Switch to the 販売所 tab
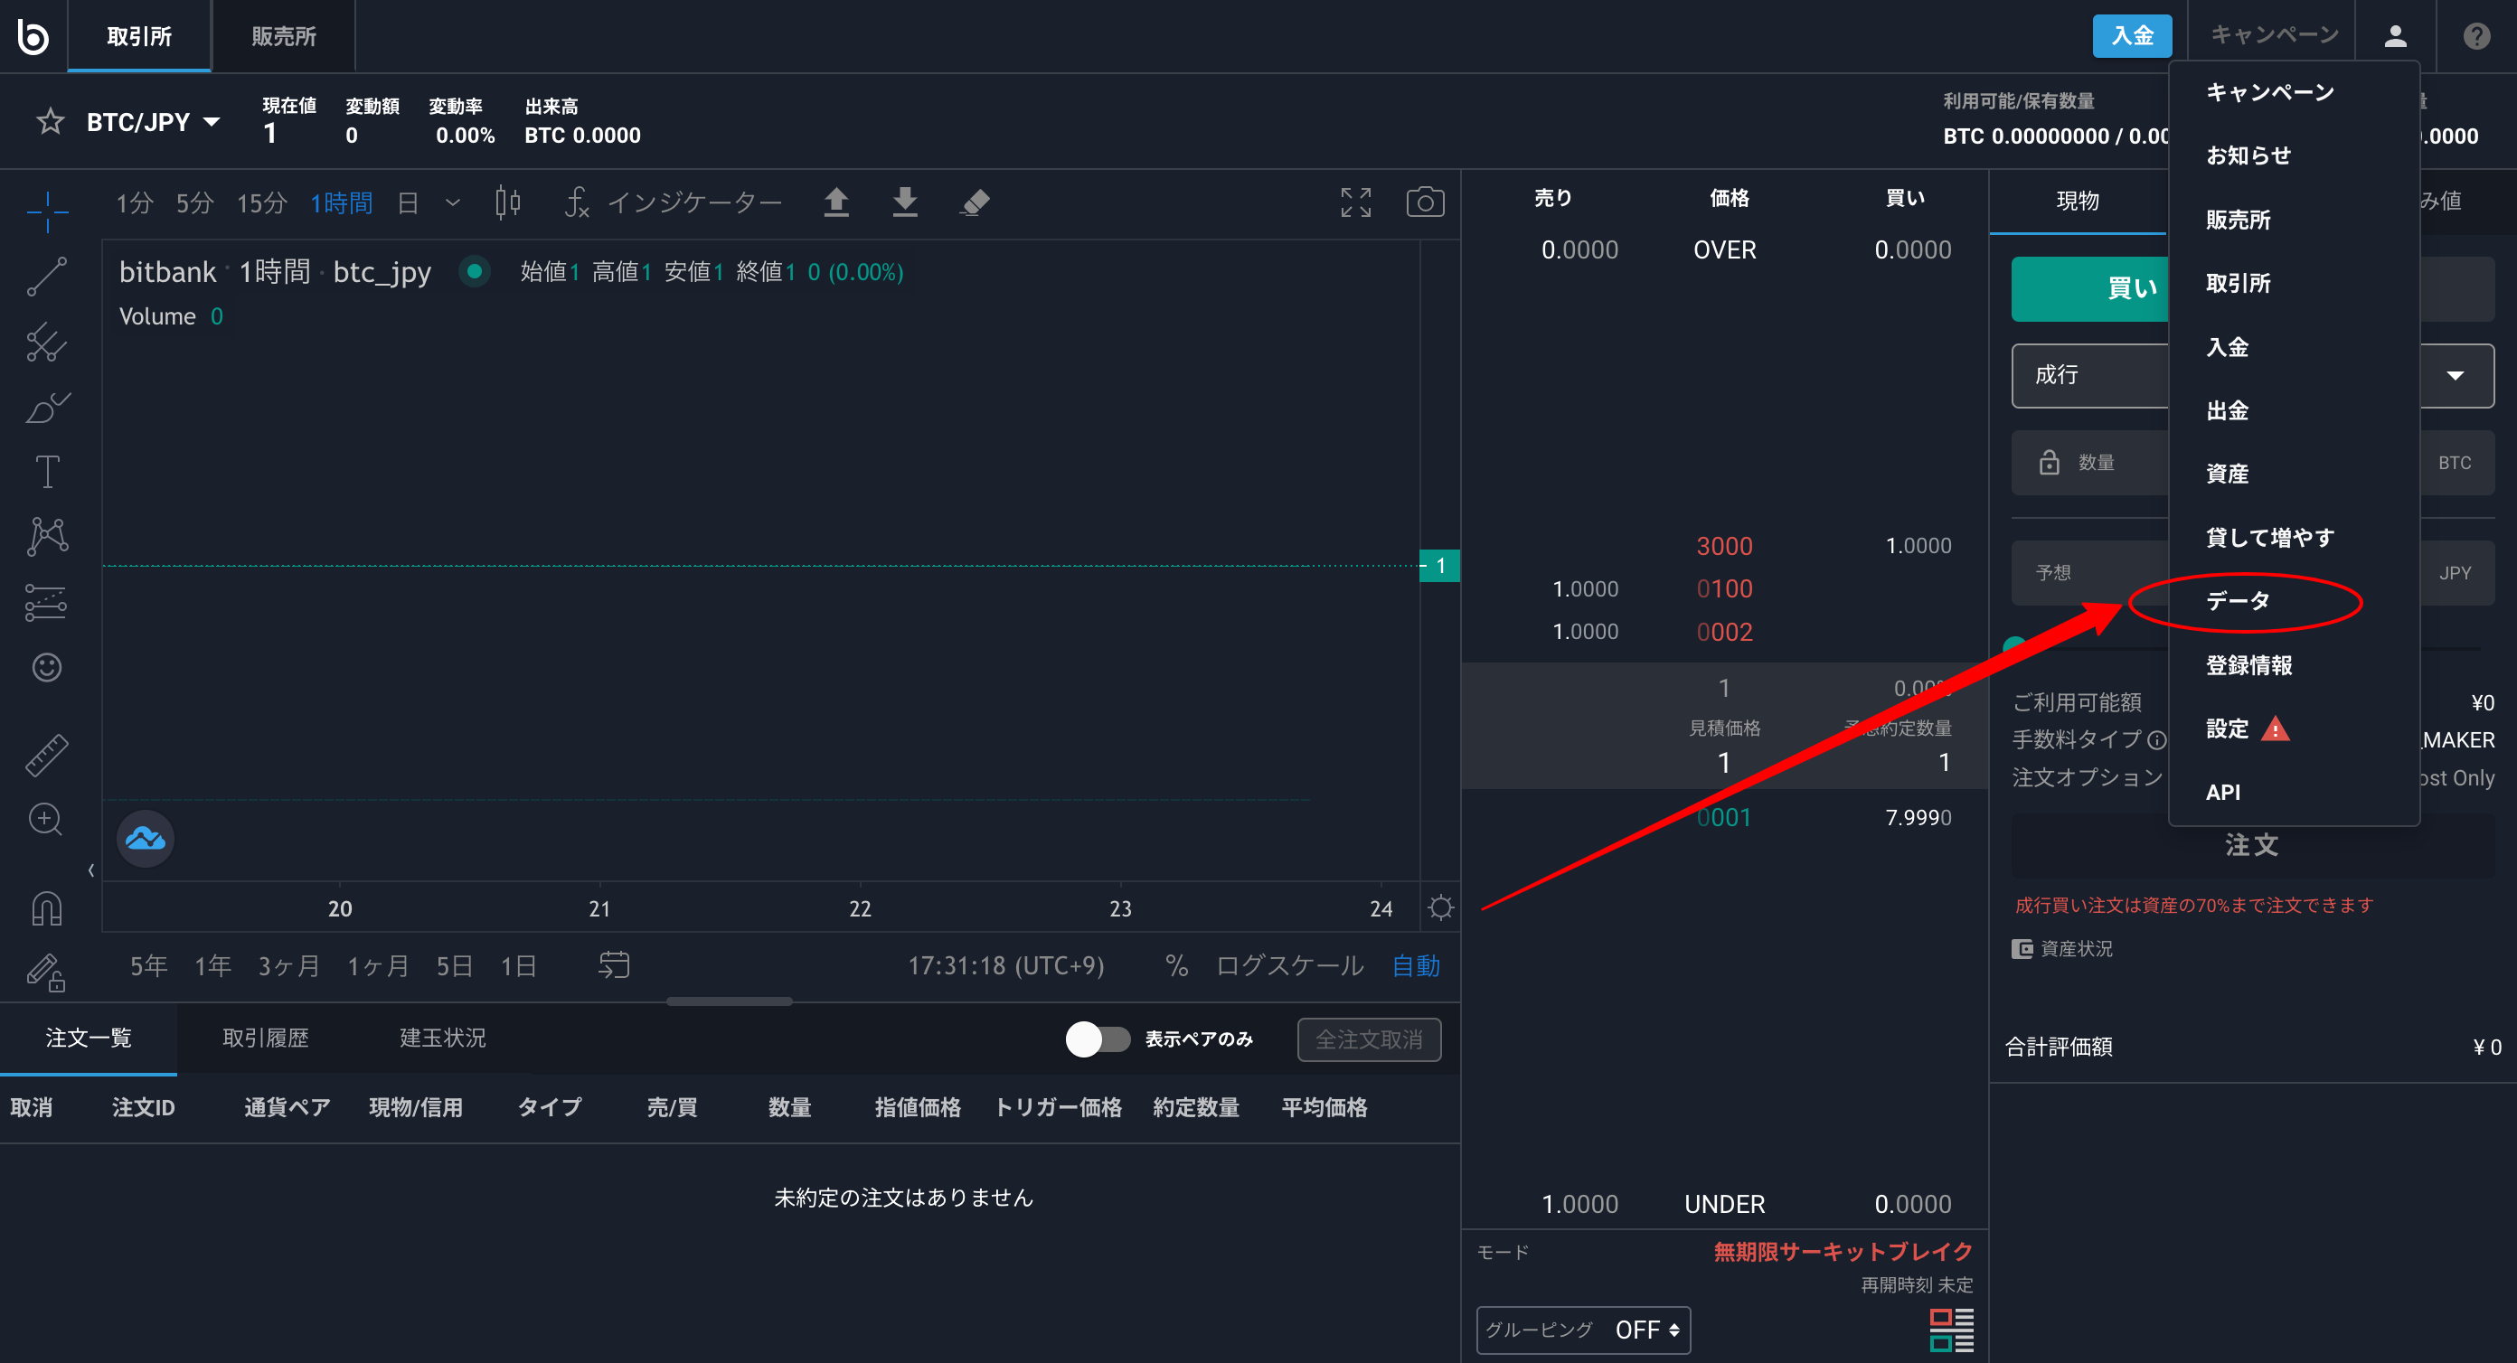2517x1363 pixels. tap(283, 36)
